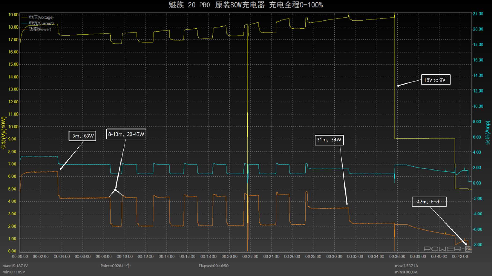The width and height of the screenshot is (492, 276).
Task: Select the '18V to 9V' annotation label
Action: click(x=436, y=80)
